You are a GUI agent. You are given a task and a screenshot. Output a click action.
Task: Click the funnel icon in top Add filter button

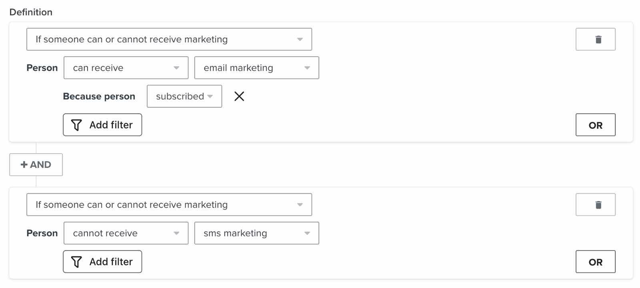77,125
